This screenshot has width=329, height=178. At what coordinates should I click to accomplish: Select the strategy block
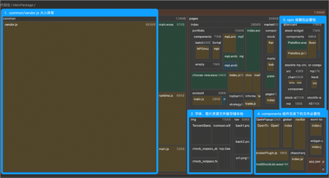pyautogui.click(x=236, y=104)
